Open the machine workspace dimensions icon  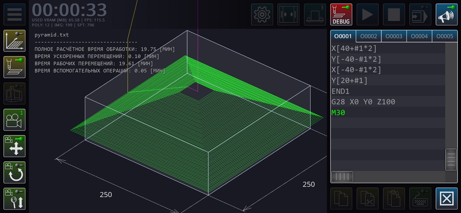[289, 15]
